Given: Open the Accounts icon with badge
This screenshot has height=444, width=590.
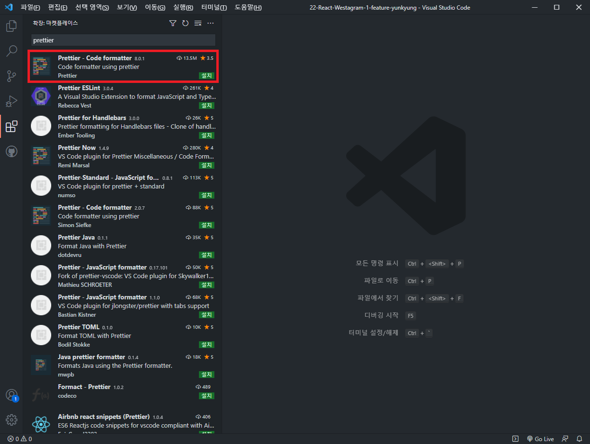Looking at the screenshot, I should pos(11,395).
